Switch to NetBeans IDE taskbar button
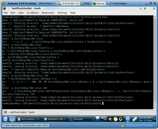Viewport: 158px width, 129px height. 55,119
